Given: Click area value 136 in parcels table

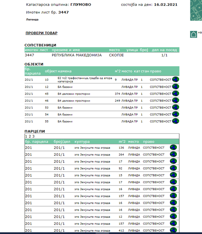Looking at the screenshot, I should (121, 148).
